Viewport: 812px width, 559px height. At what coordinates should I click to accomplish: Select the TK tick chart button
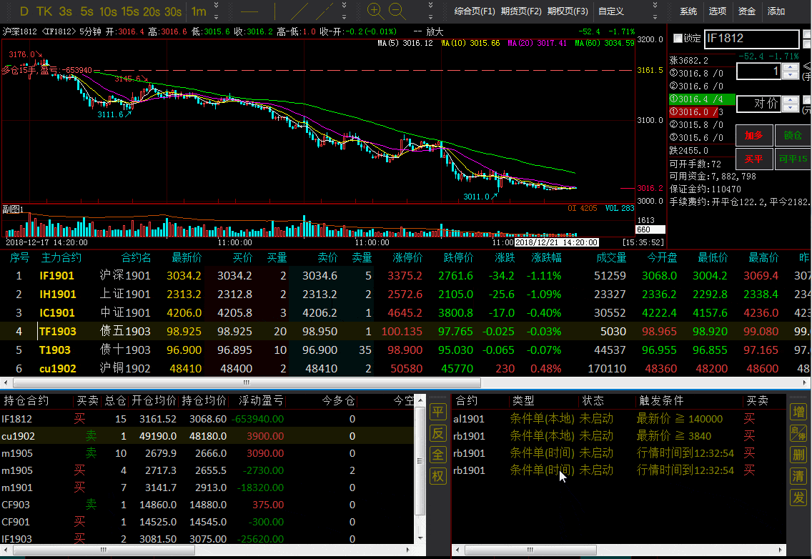click(x=44, y=11)
